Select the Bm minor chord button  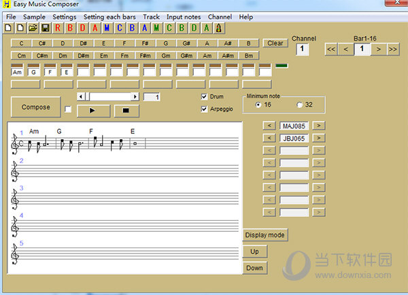tap(249, 56)
